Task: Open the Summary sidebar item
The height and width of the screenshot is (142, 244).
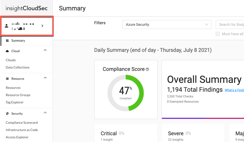Action: [x=27, y=41]
